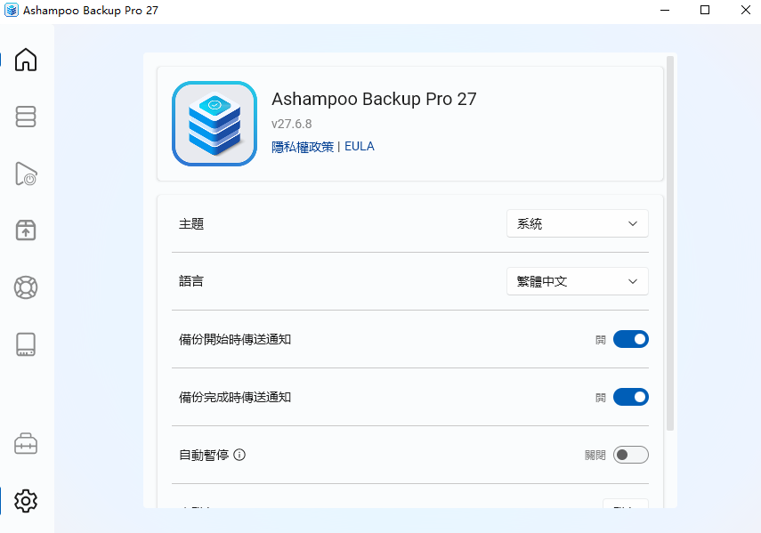Viewport: 761px width, 533px height.
Task: Maximize the Ashampoo Backup Pro window
Action: (x=705, y=10)
